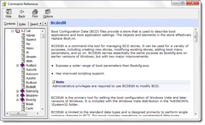Image resolution: width=205 pixels, height=125 pixels.
Task: Expand the Auditpol tree node
Action: click(x=17, y=65)
